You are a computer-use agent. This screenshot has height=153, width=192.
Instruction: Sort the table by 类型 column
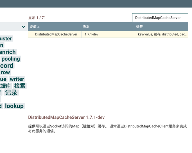(x=33, y=27)
